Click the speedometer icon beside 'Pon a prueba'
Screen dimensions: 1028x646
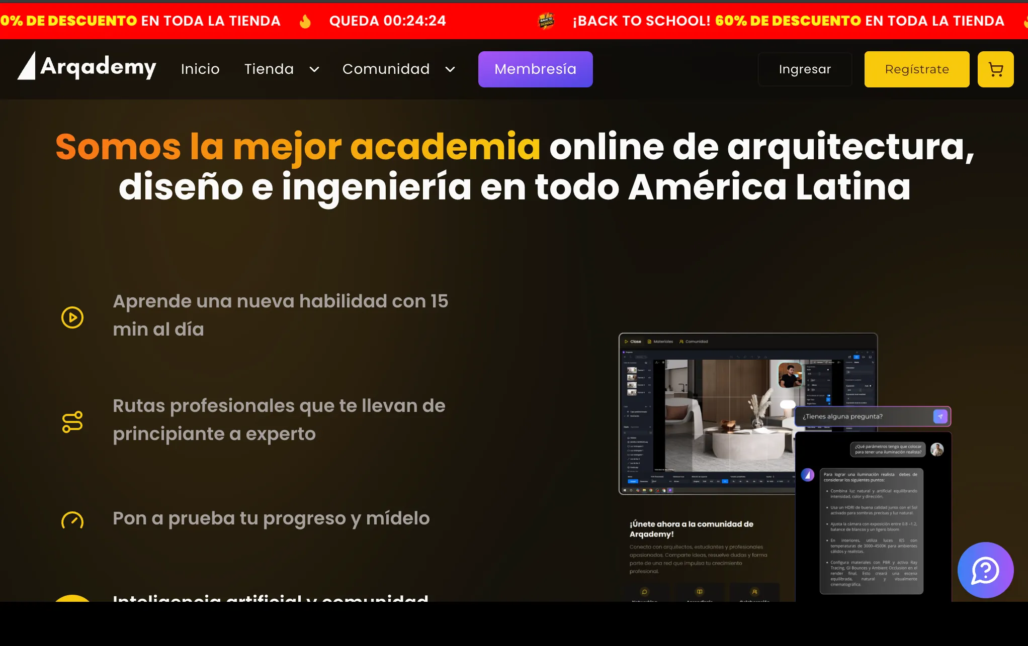[x=72, y=520]
